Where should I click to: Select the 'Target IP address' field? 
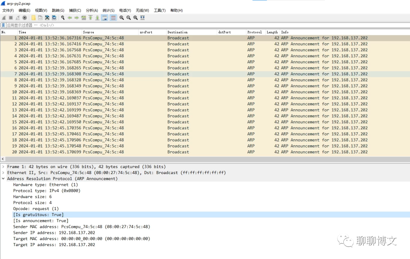pyautogui.click(x=54, y=245)
